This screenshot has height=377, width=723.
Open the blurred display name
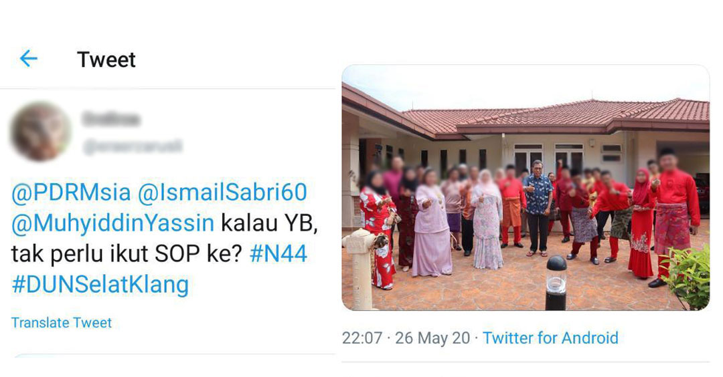point(110,119)
